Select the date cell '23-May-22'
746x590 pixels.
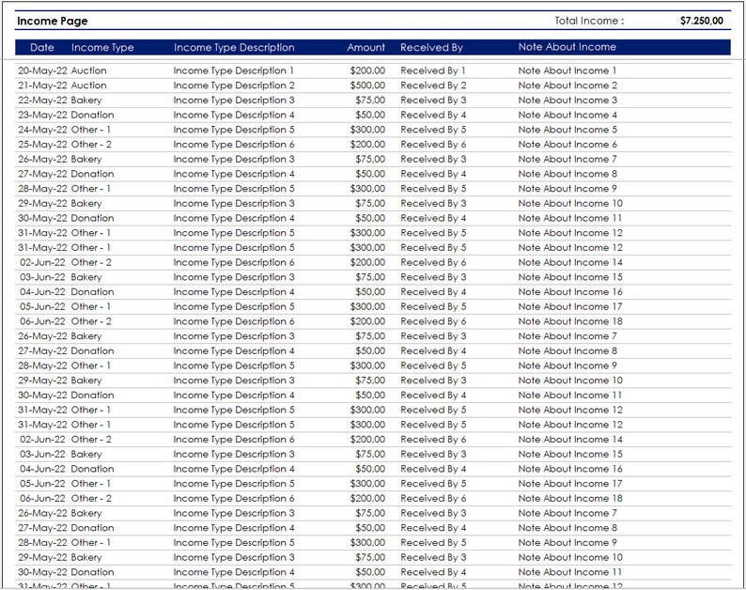(x=43, y=116)
